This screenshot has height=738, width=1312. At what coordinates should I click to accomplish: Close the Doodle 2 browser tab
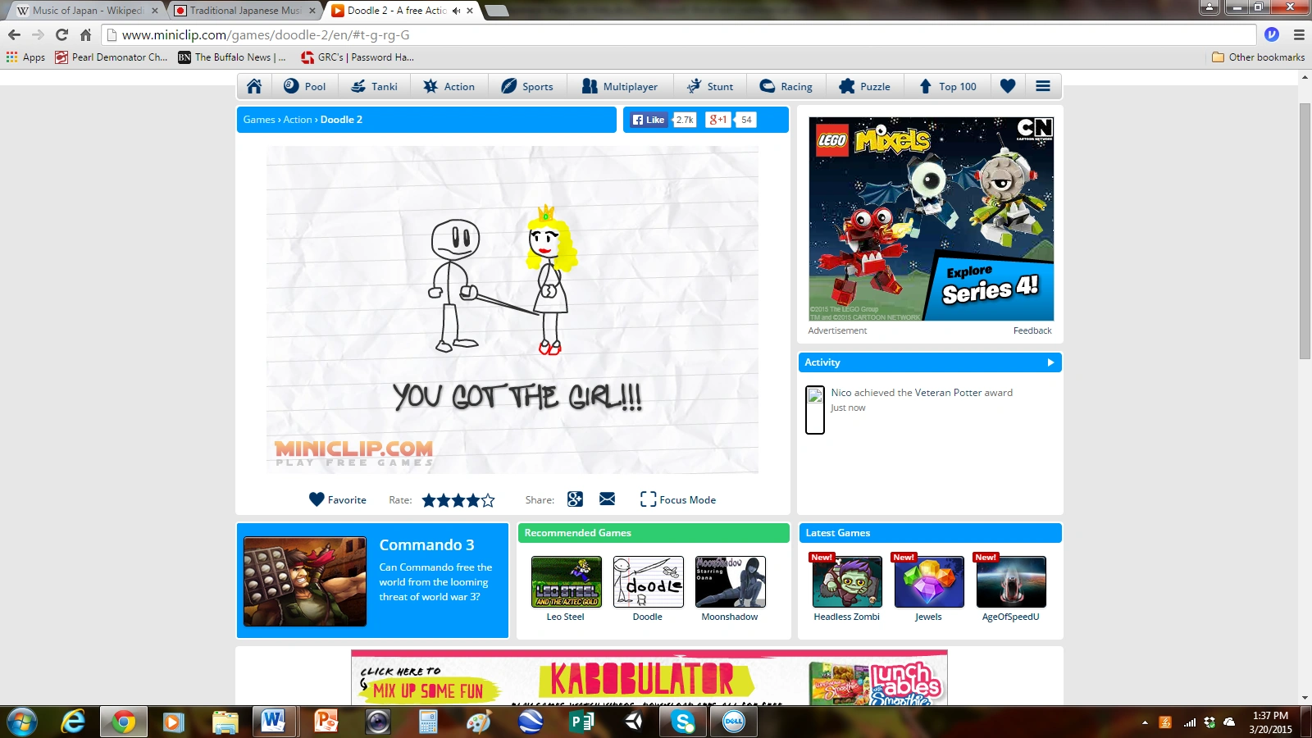(x=470, y=11)
